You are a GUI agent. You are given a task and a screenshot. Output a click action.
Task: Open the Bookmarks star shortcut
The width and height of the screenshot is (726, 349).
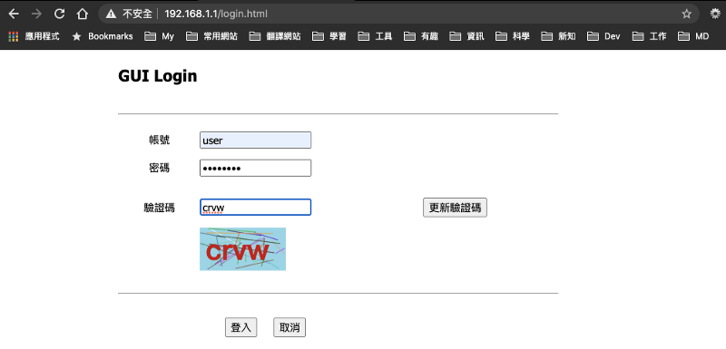pos(103,36)
